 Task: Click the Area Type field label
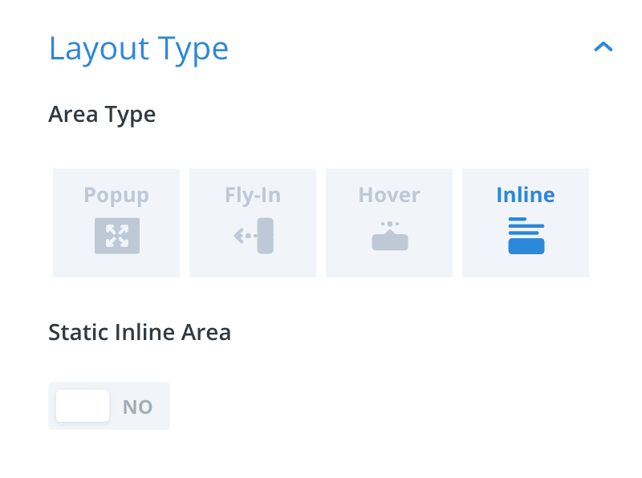[102, 114]
